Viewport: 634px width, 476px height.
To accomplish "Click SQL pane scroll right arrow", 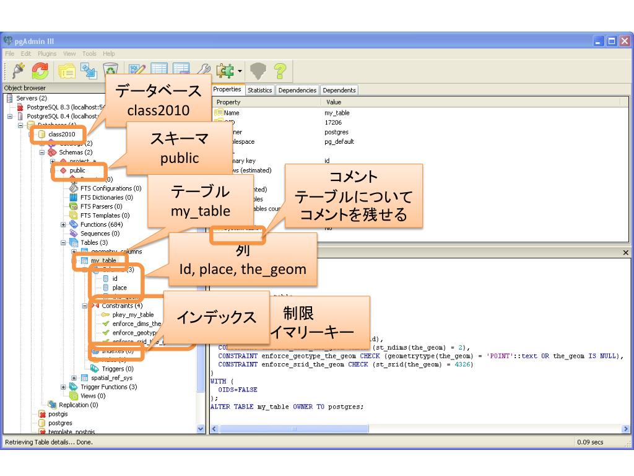I will pos(625,429).
